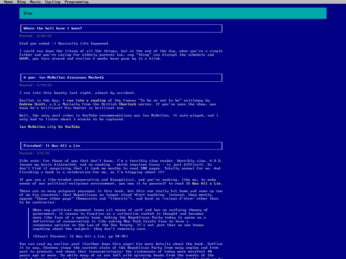
Task: Click the 'Posted: 2/6/22' date line
Action: pyautogui.click(x=35, y=153)
